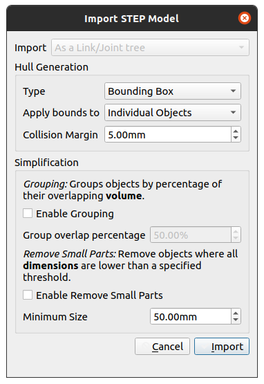264x384 pixels.
Task: Click the Import button
Action: 222,346
